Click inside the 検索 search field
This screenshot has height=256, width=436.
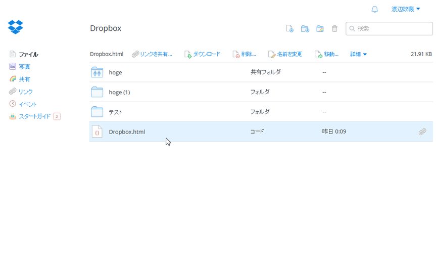[389, 28]
